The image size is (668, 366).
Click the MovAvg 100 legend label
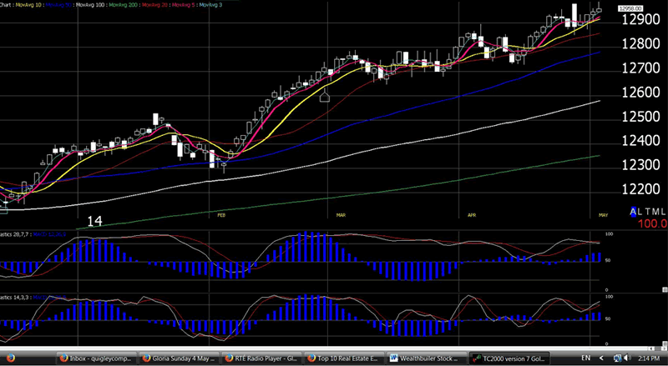click(x=89, y=5)
